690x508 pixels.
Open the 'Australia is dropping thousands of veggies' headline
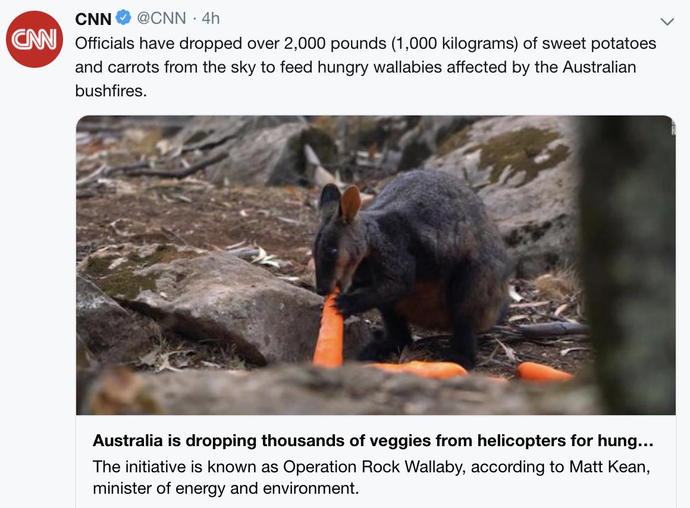coord(373,440)
